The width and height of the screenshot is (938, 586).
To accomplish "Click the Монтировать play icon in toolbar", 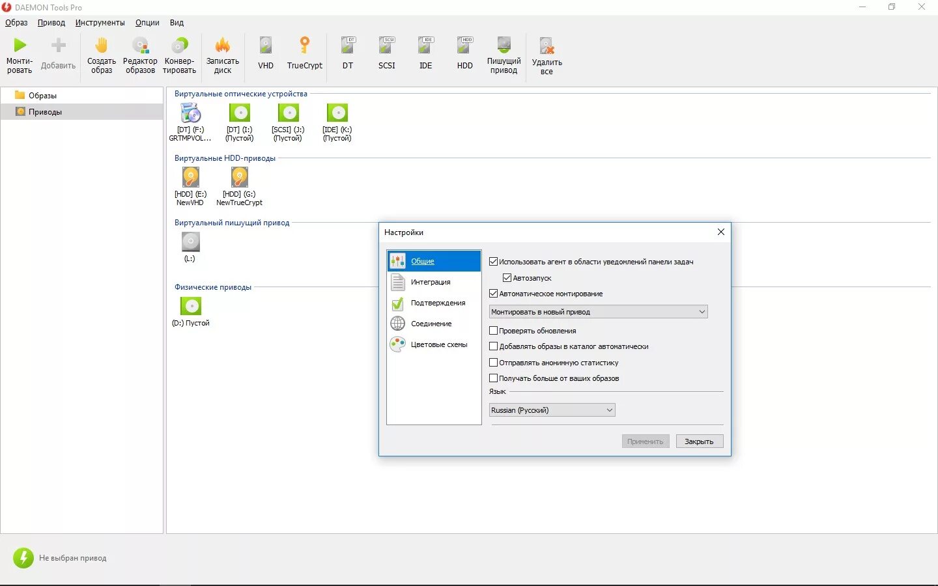I will [x=20, y=45].
